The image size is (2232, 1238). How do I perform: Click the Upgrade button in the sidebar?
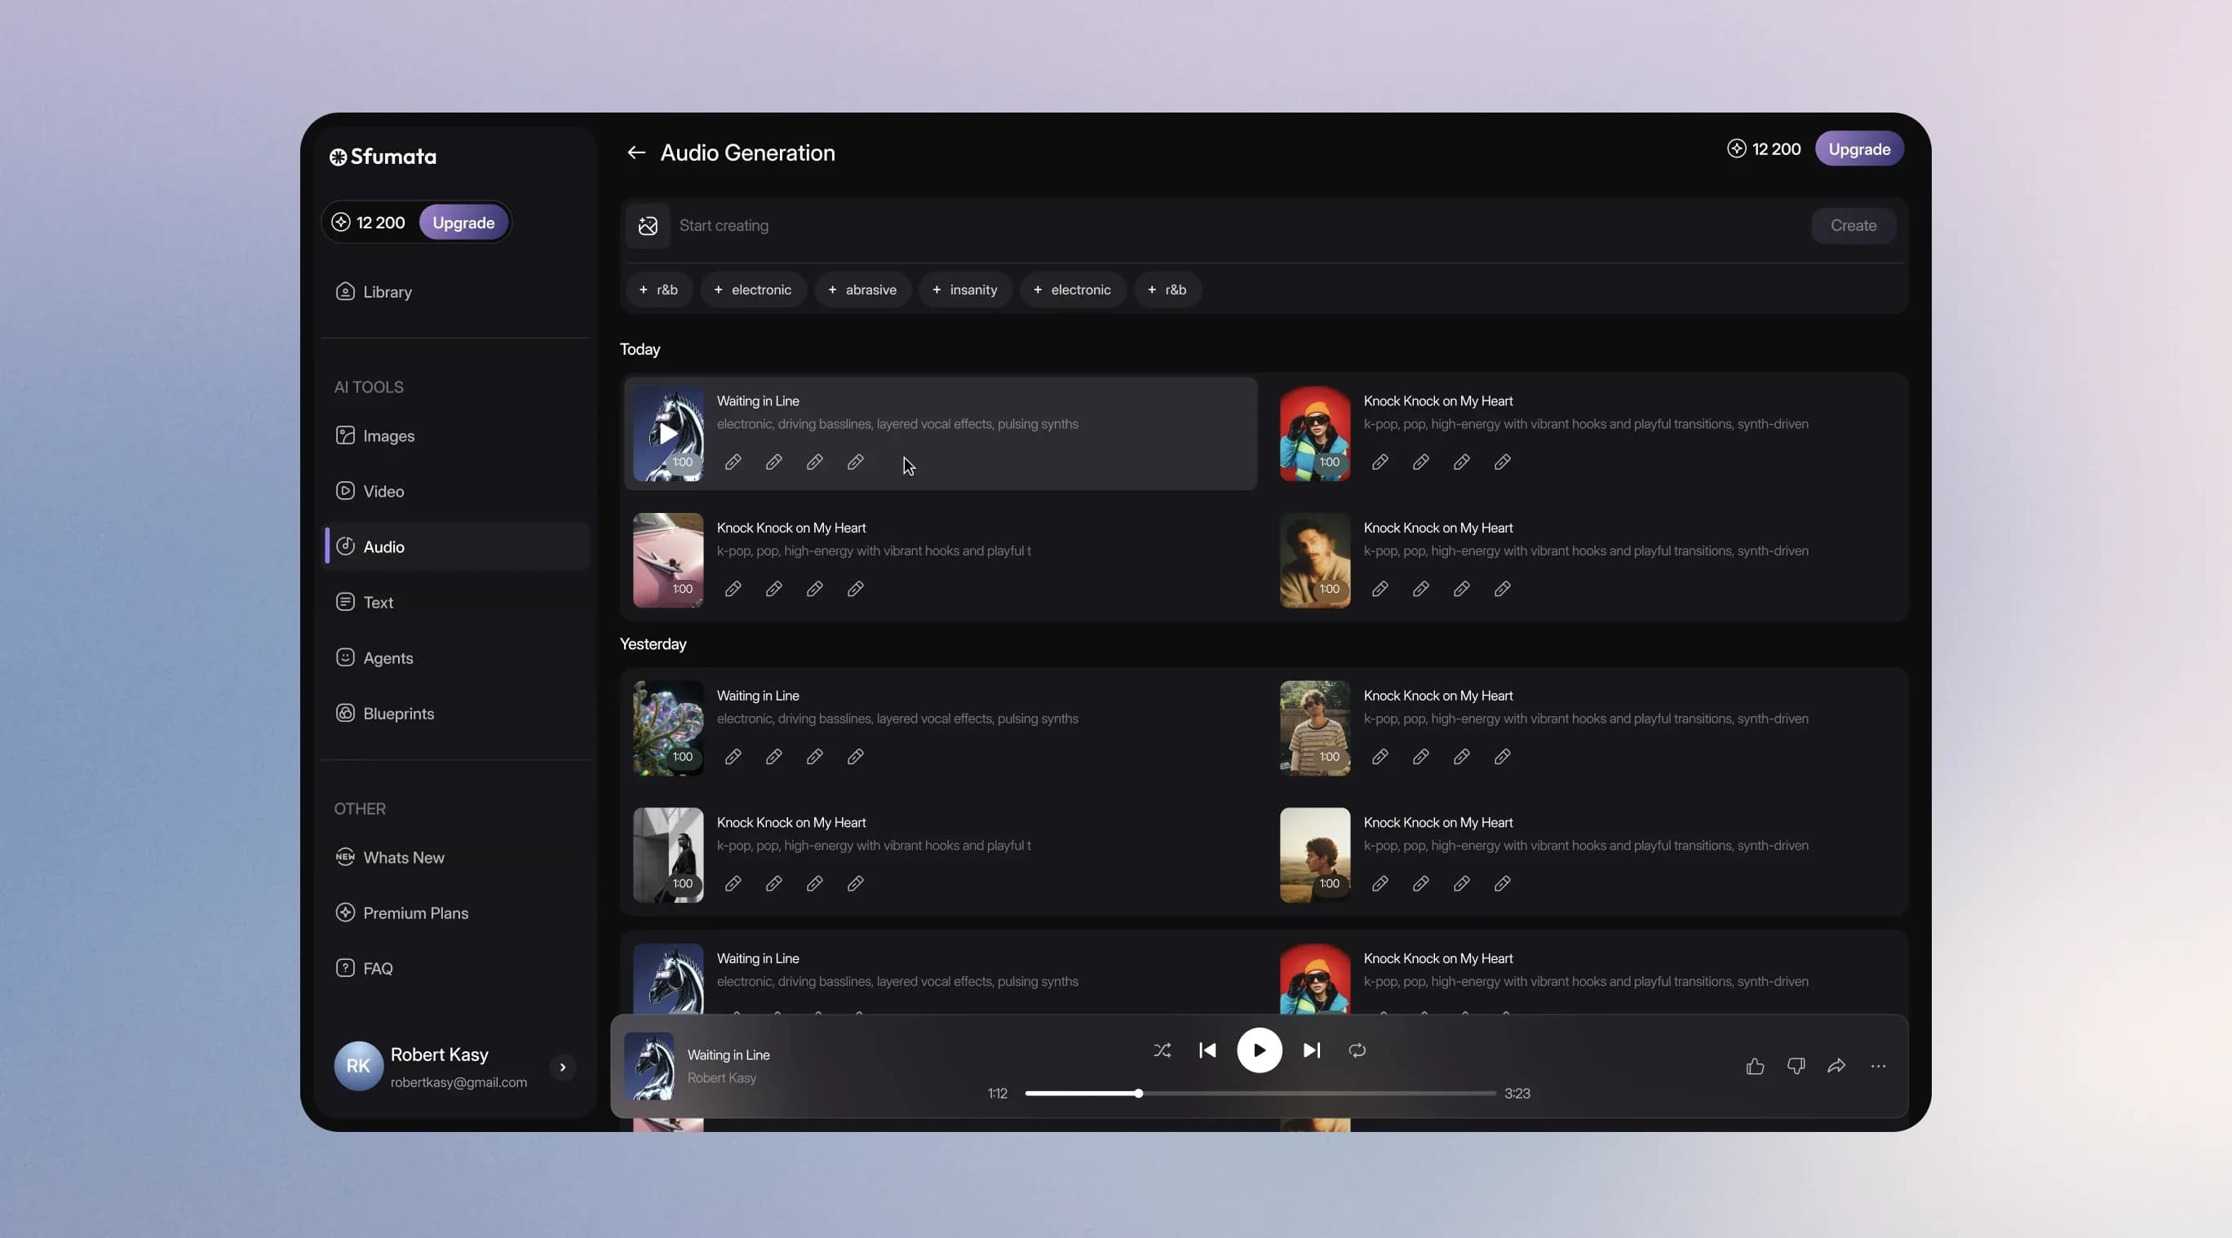(463, 223)
